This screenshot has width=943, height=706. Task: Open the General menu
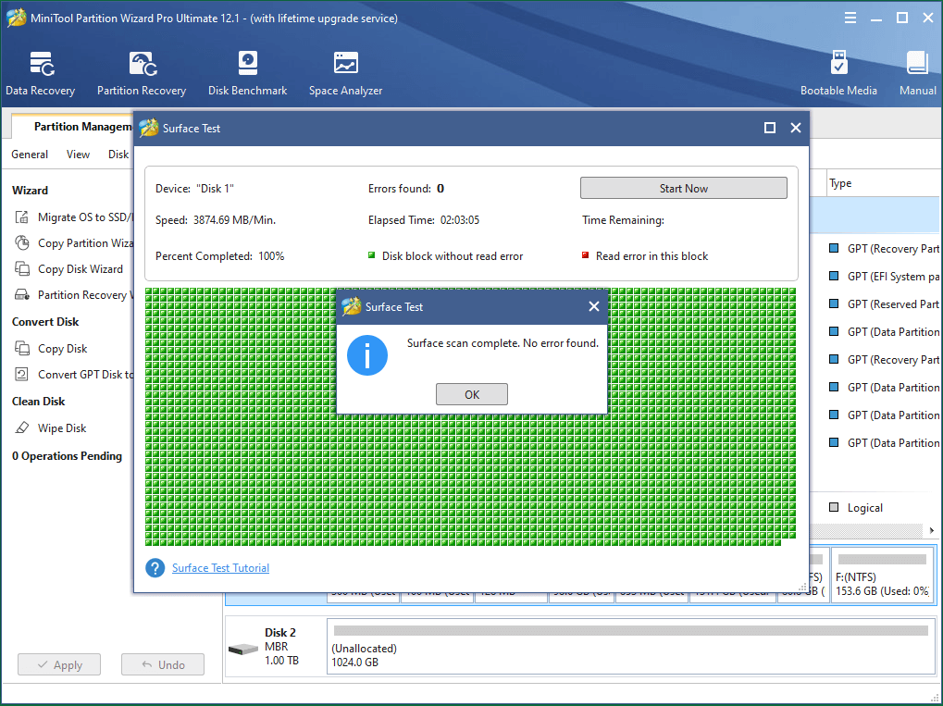(30, 154)
